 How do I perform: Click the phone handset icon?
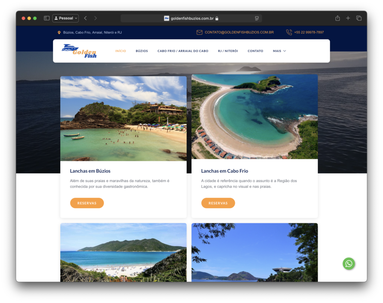[x=289, y=32]
